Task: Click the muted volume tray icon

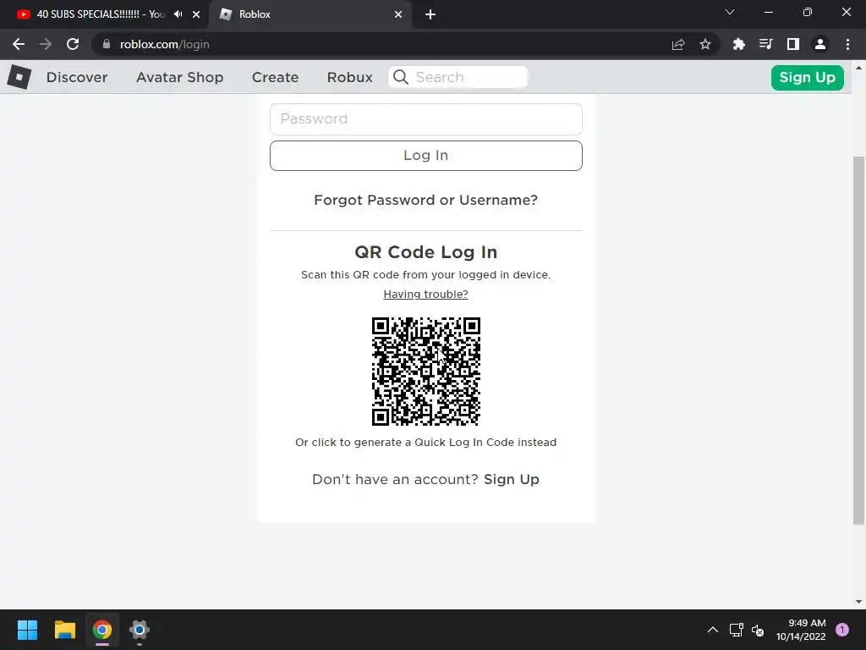Action: (x=758, y=630)
